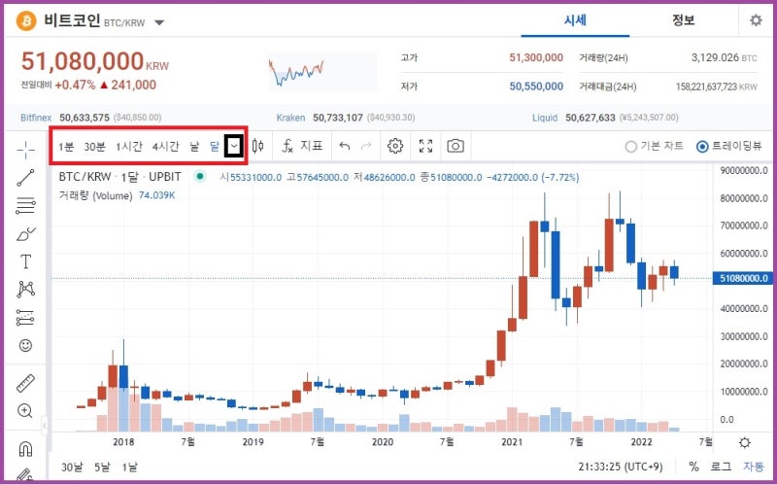Select the forecast and measure tool

pyautogui.click(x=26, y=318)
